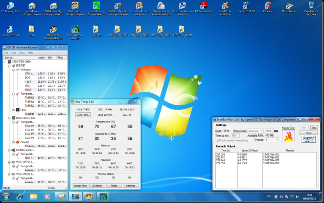Select the tests folder on desktop
Image resolution: width=324 pixels, height=203 pixels.
[x=32, y=31]
